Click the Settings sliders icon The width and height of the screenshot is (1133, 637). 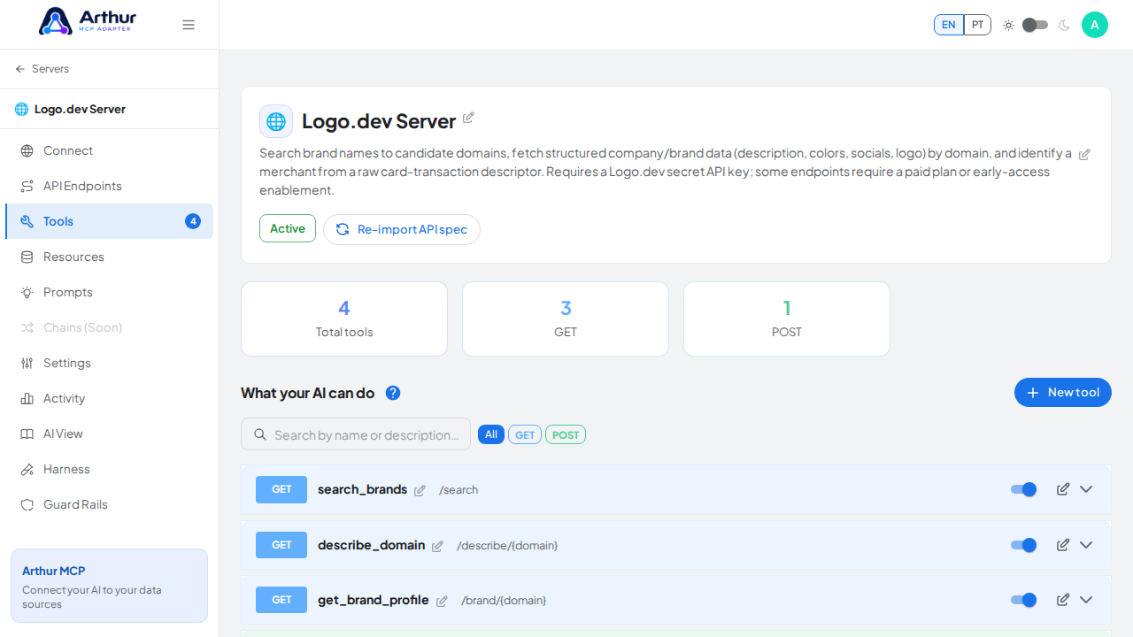click(x=27, y=363)
